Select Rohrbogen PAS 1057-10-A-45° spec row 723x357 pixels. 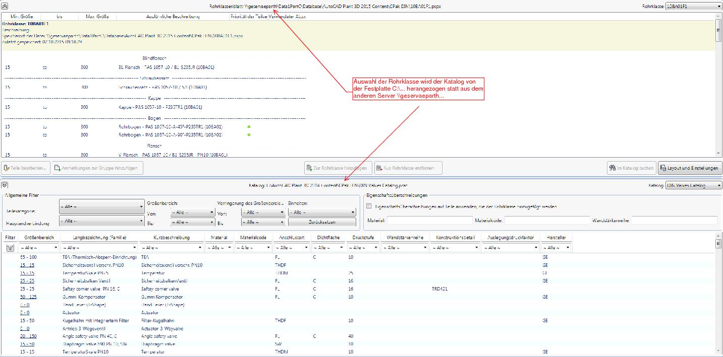tap(358, 127)
